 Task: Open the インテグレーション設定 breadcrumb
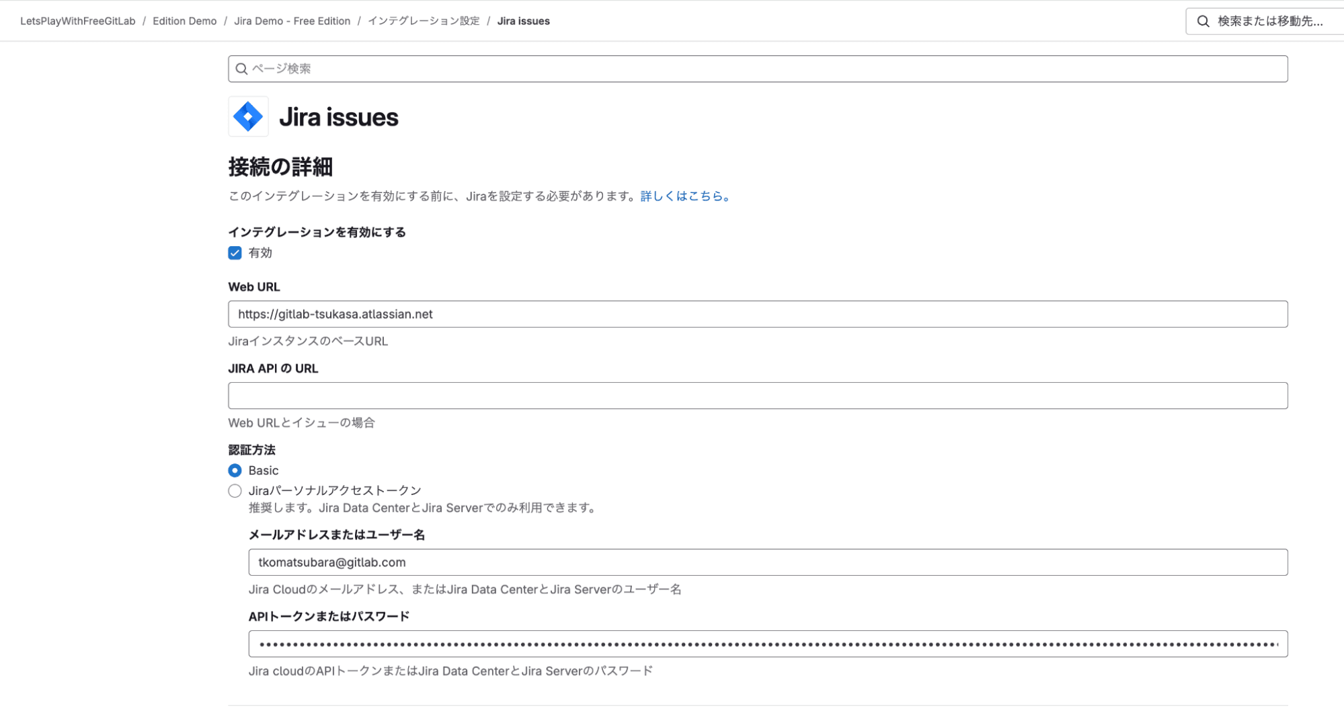click(x=424, y=21)
